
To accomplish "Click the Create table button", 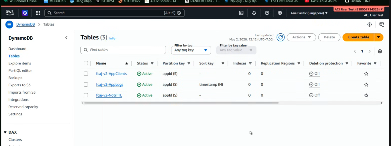I will (x=359, y=37).
